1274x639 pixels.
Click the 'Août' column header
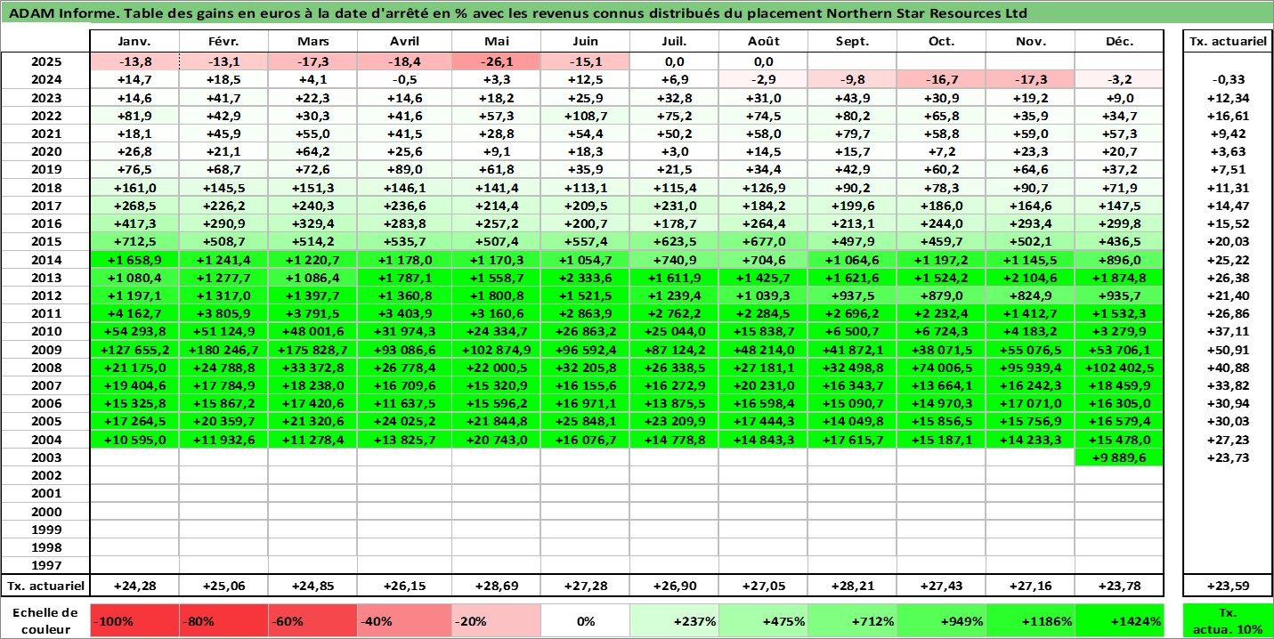click(x=764, y=42)
